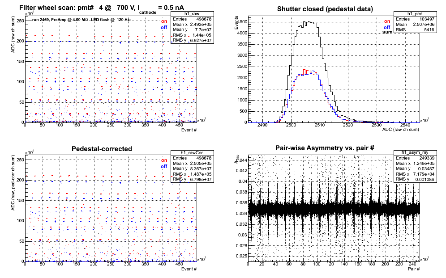The width and height of the screenshot is (446, 278).
Task: Click the 'Filter wheel scan' plot title
Action: coord(102,8)
